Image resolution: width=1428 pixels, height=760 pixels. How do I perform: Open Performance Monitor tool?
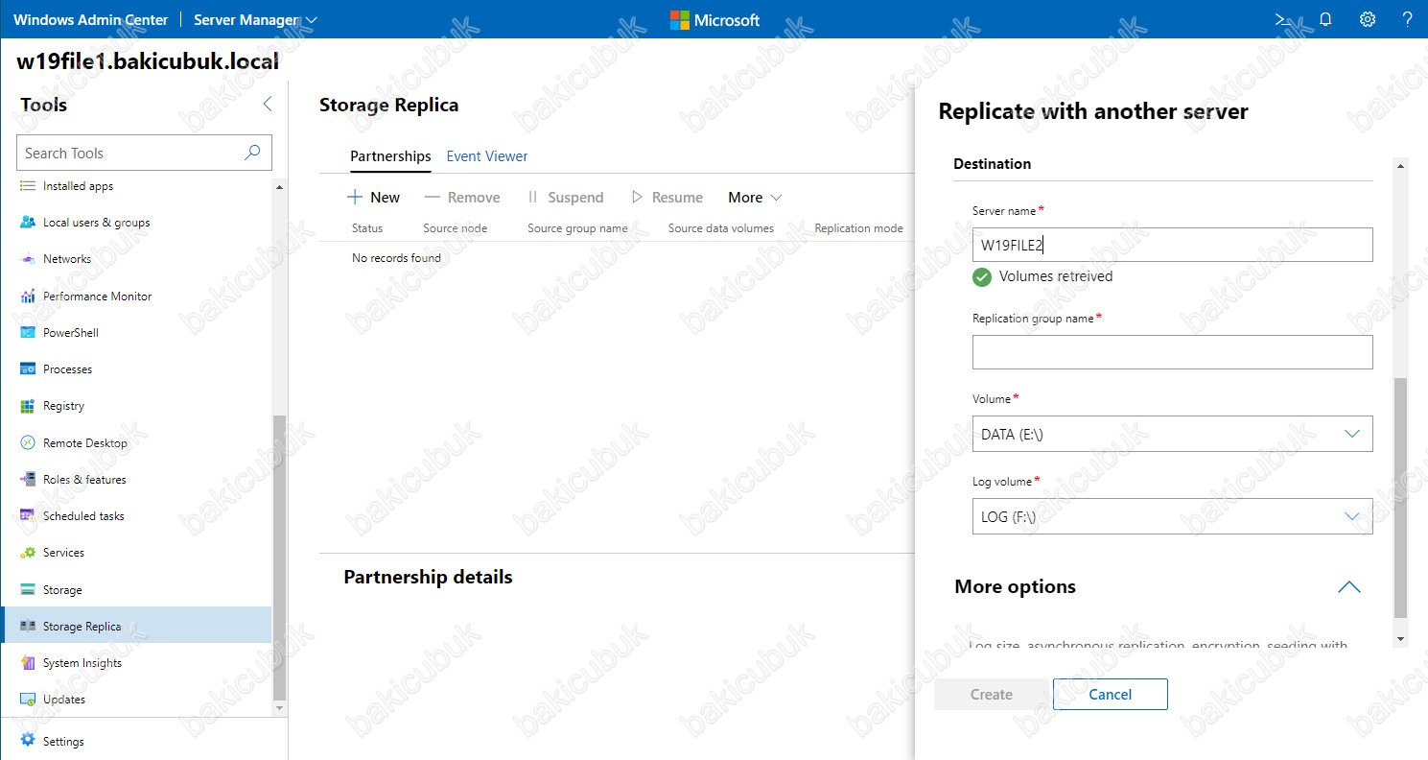pyautogui.click(x=97, y=297)
